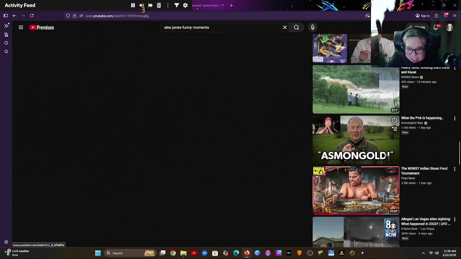Visit the Papa Meat channel

[x=408, y=178]
